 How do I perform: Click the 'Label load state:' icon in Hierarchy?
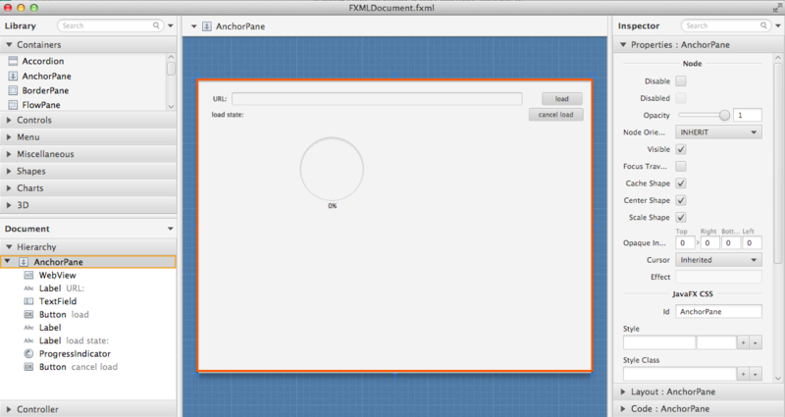click(x=28, y=340)
